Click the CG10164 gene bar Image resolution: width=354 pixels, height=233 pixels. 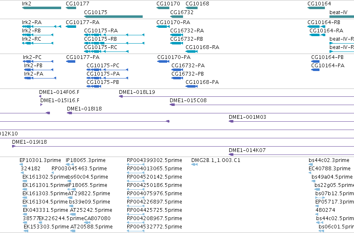pyautogui.click(x=316, y=8)
